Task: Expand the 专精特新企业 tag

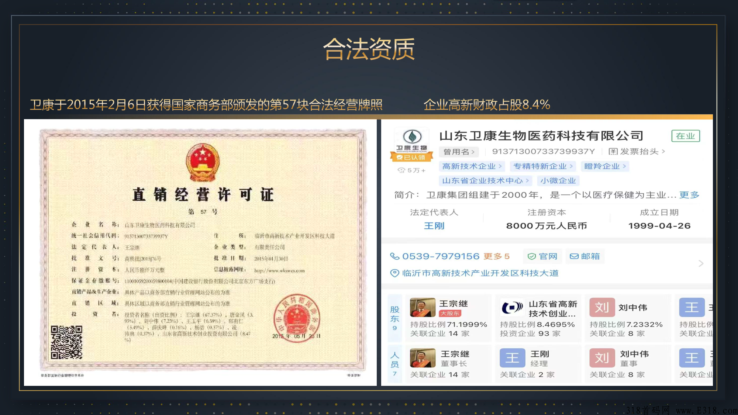Action: [x=543, y=166]
